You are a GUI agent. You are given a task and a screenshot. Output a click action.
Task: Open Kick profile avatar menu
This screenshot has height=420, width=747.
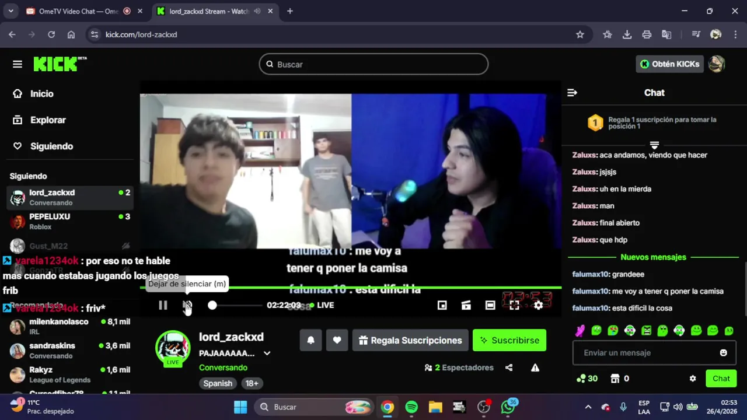pyautogui.click(x=717, y=64)
